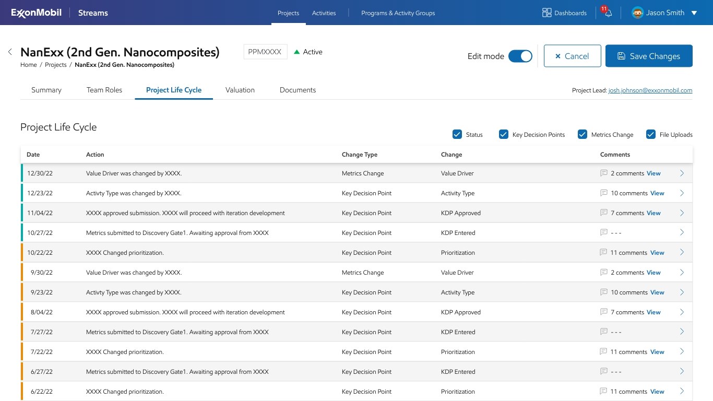
Task: Click the comment icon in the 7/27/22 row
Action: click(604, 332)
